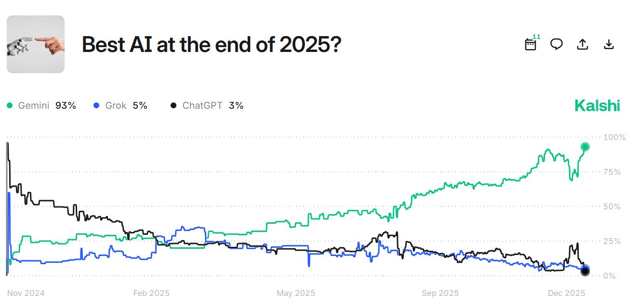Click the Gemini legend color dot

point(9,105)
